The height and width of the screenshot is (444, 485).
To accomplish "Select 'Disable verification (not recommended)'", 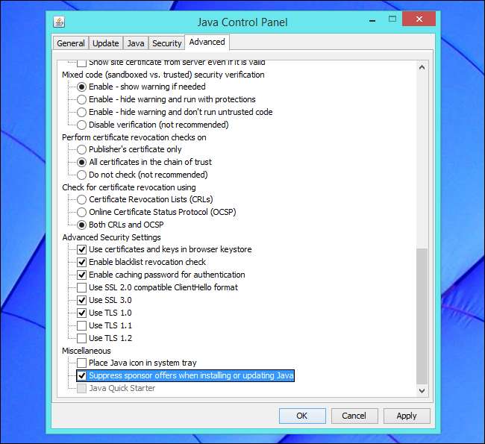I will pos(81,125).
